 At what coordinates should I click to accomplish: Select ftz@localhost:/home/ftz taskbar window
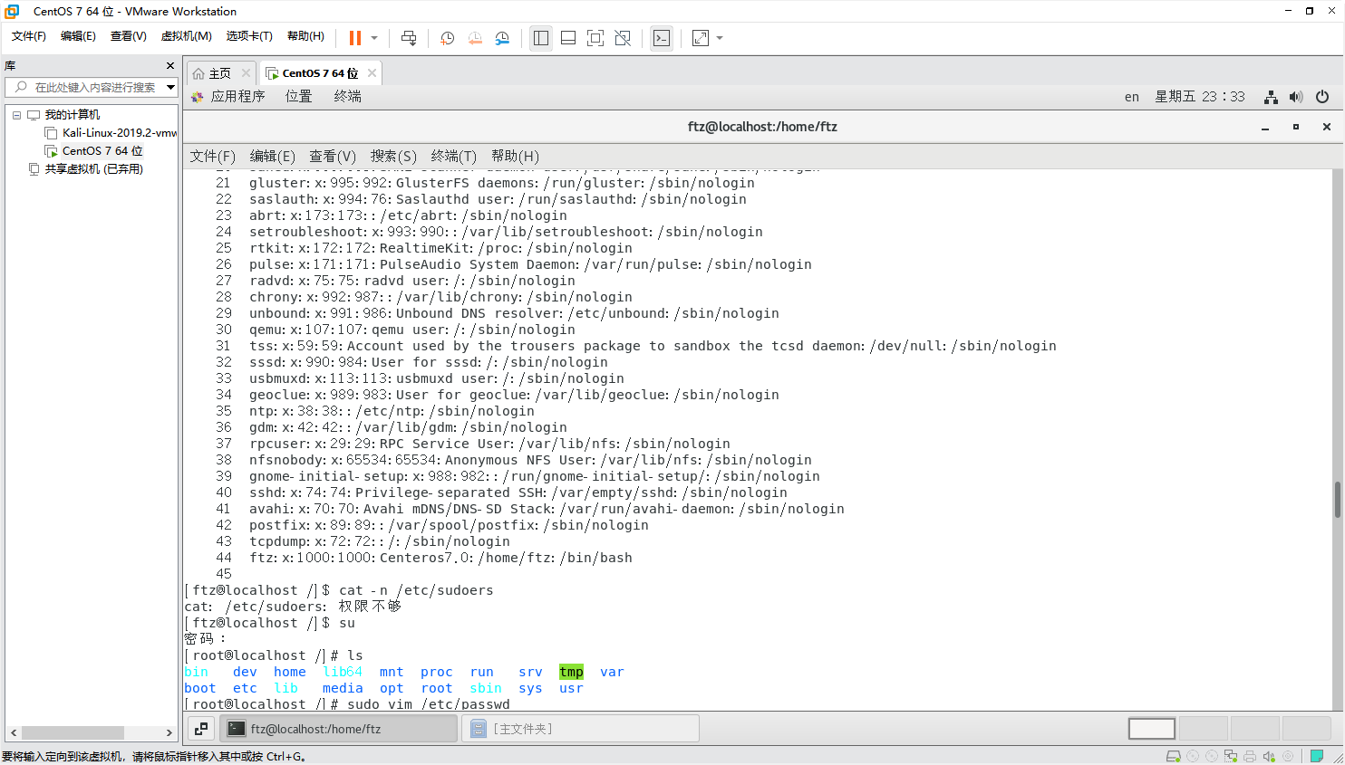[x=339, y=729]
